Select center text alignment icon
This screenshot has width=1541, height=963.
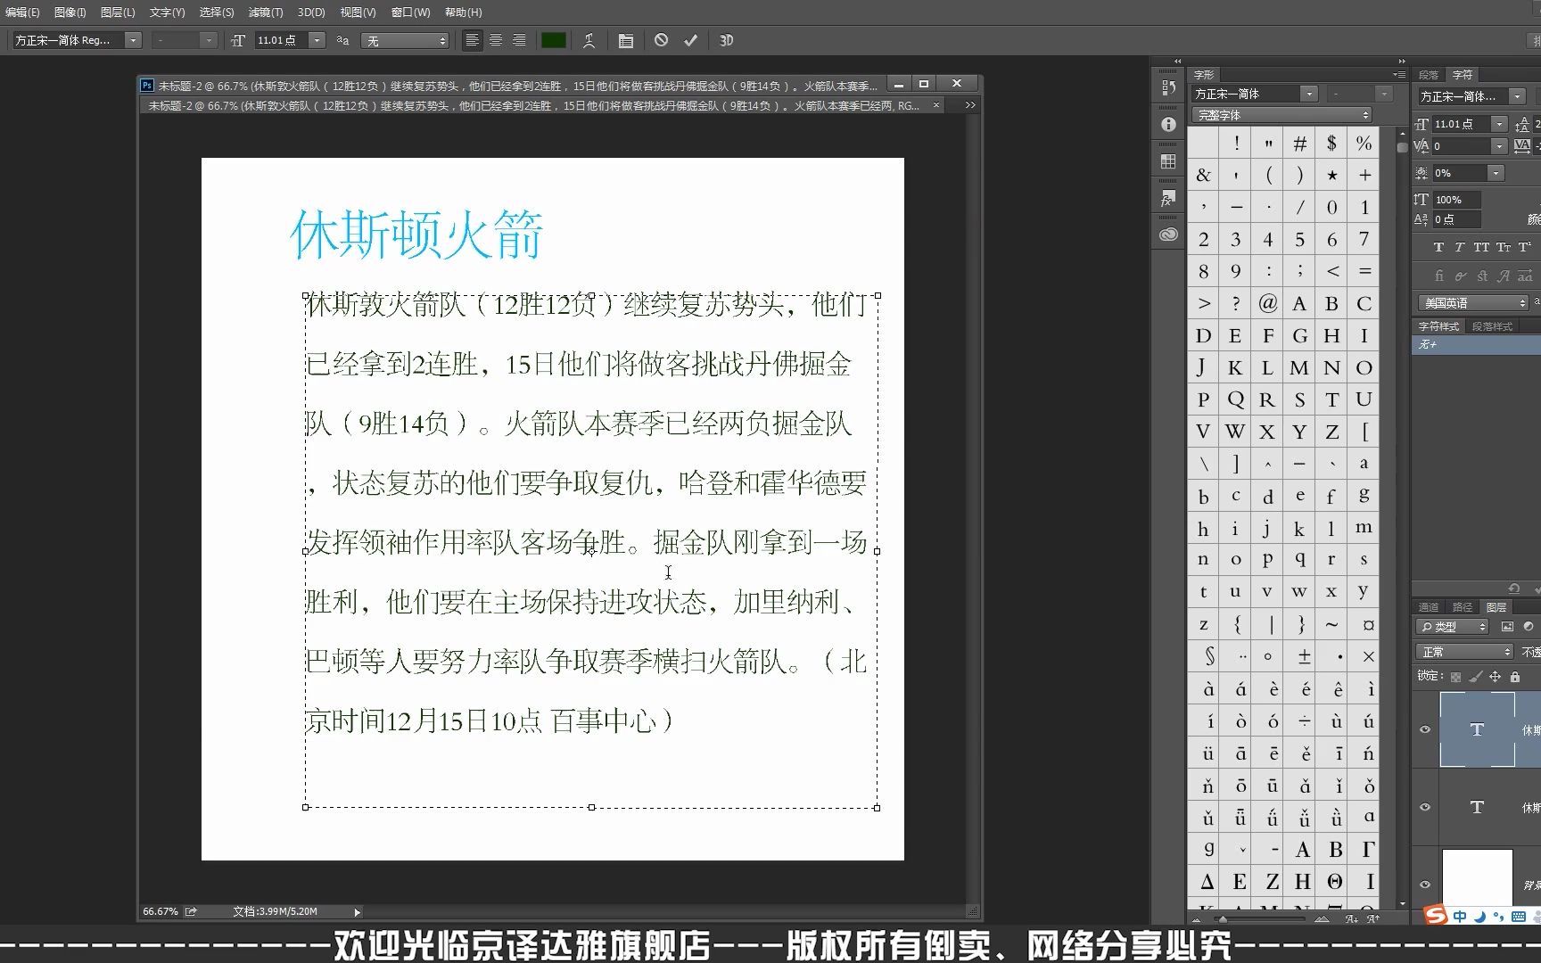pyautogui.click(x=495, y=40)
